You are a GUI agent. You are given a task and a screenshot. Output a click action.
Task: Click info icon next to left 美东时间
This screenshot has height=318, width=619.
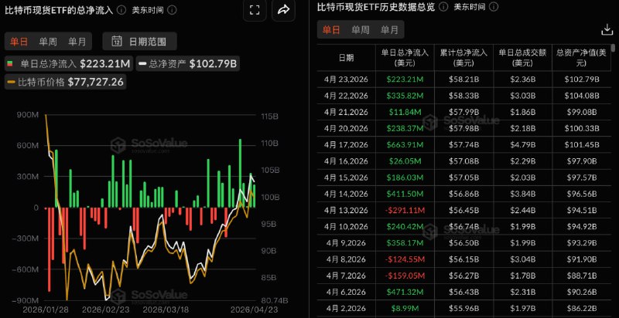pyautogui.click(x=172, y=10)
